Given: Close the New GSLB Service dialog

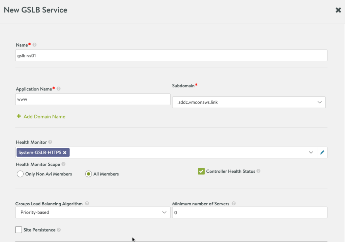Looking at the screenshot, I should click(x=338, y=10).
